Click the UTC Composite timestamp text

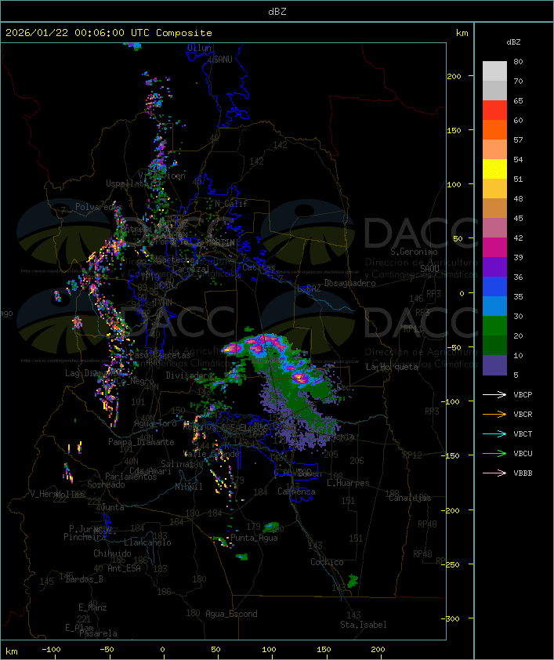tap(109, 33)
